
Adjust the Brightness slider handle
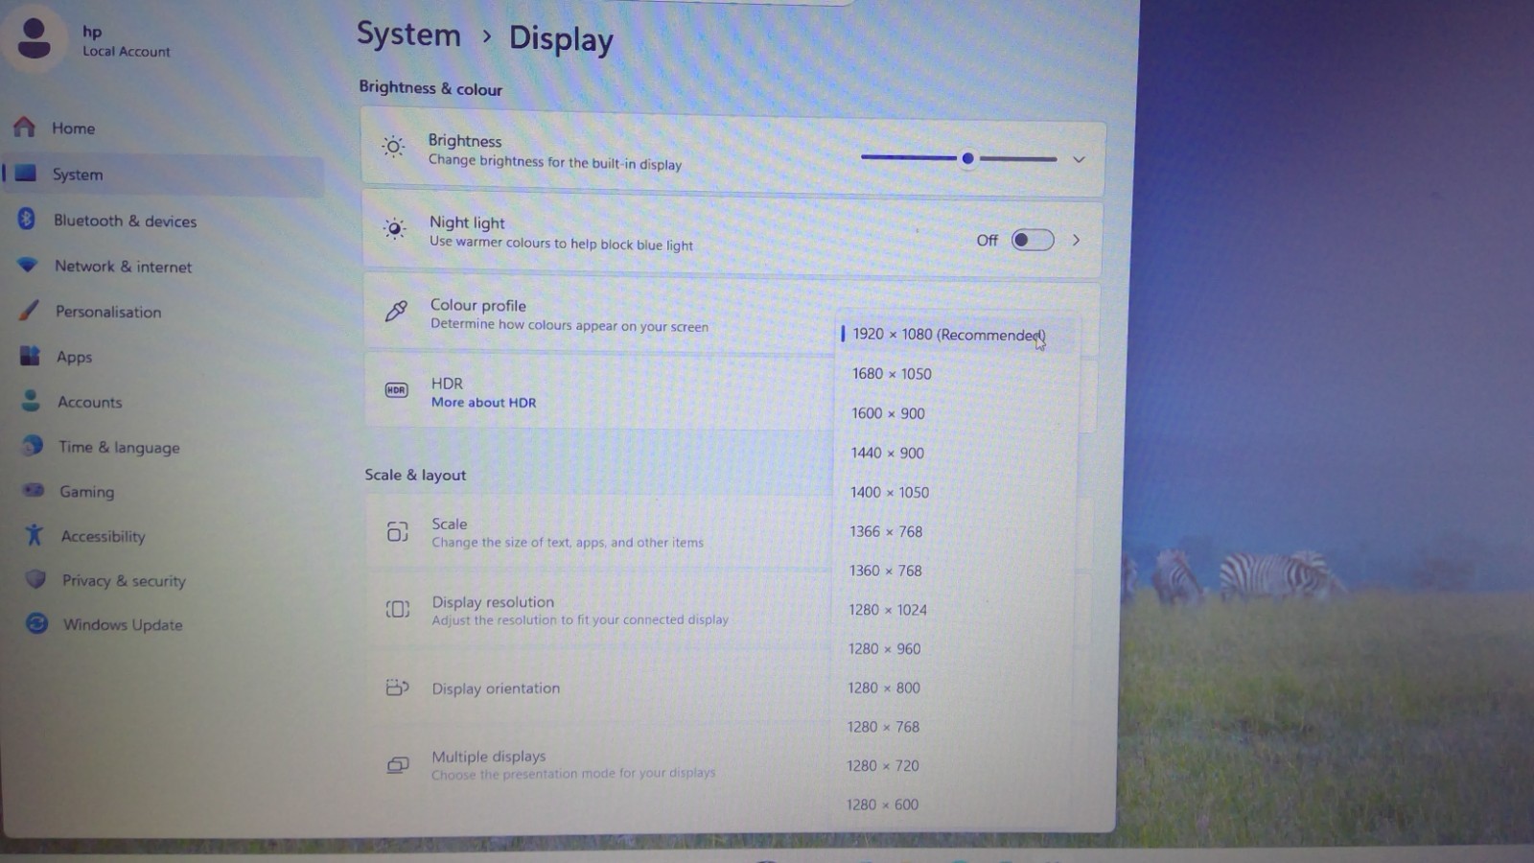(967, 158)
